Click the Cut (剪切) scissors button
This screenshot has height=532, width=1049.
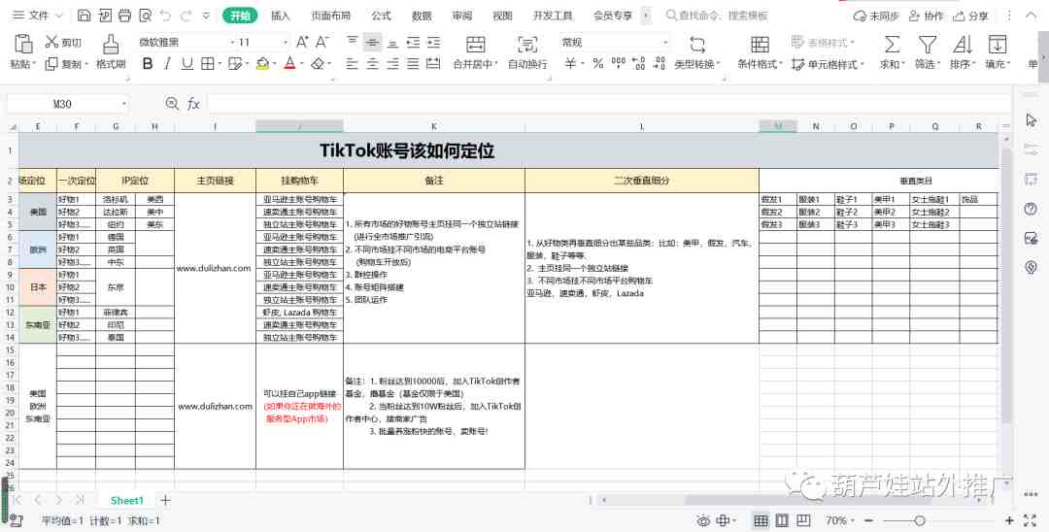click(63, 42)
